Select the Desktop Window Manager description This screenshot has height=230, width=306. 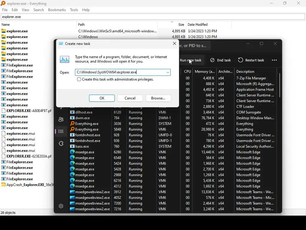coord(255,118)
